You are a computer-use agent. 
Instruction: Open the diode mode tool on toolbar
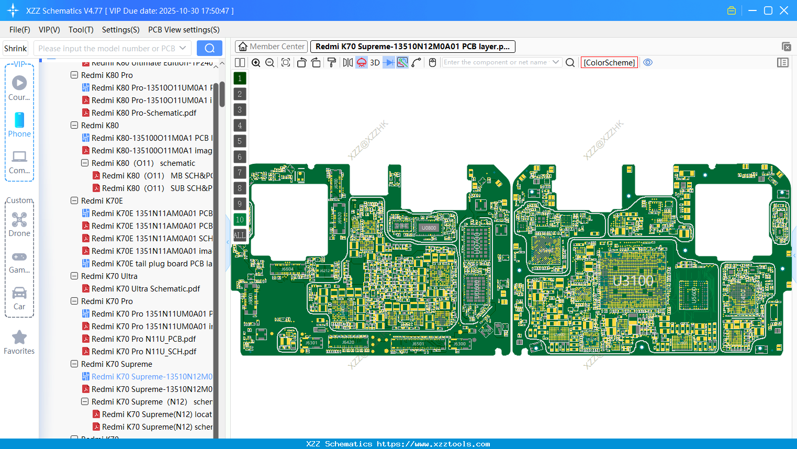pos(388,62)
